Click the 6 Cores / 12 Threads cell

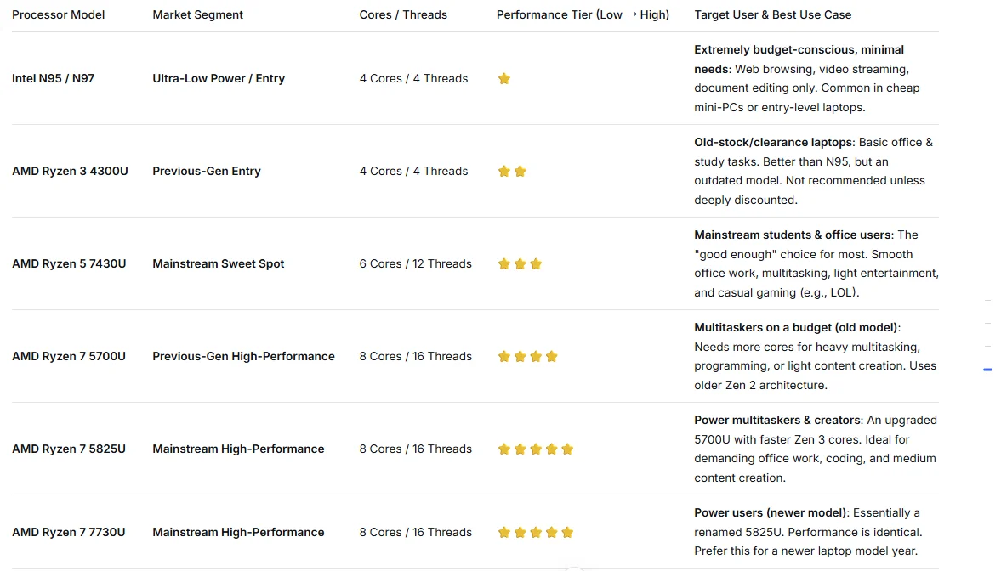click(x=415, y=263)
